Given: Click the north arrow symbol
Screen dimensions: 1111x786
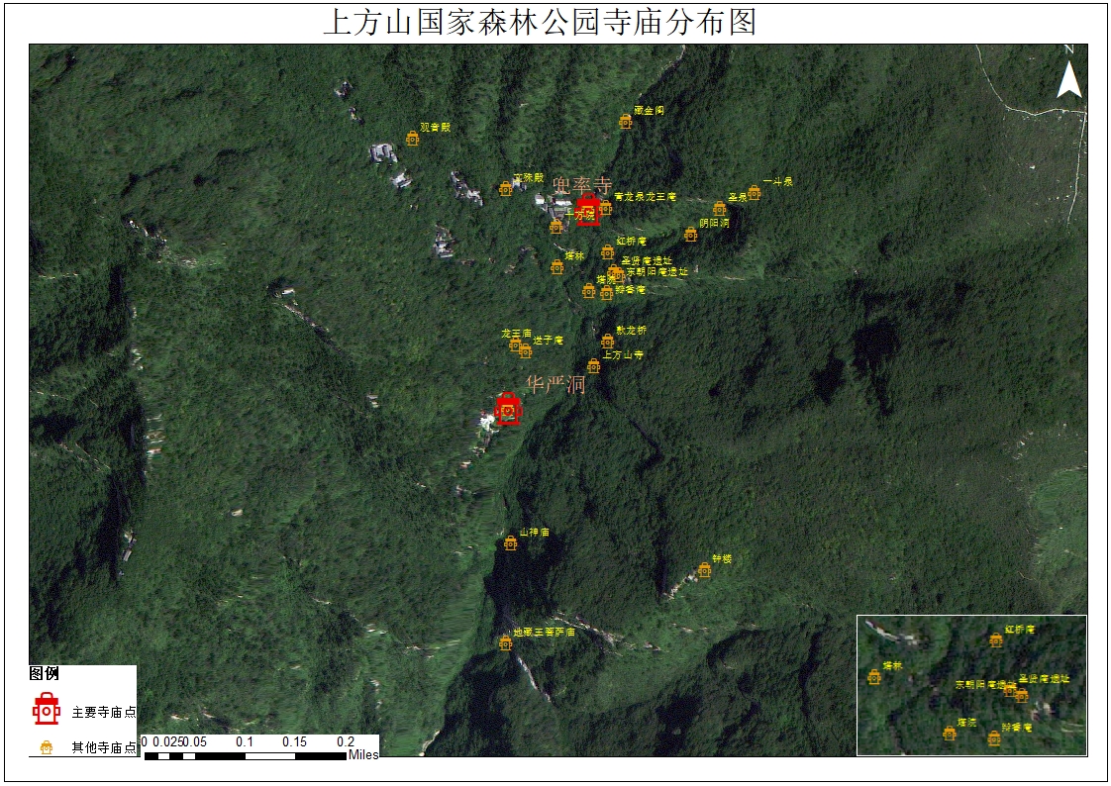Looking at the screenshot, I should [1068, 75].
